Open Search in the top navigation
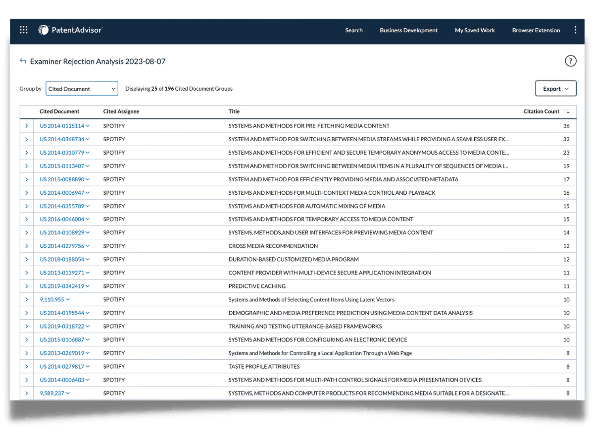 pos(354,30)
